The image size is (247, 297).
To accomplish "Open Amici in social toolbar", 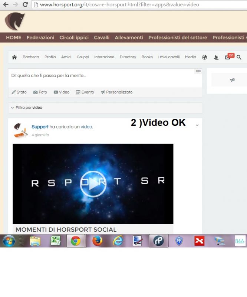I will (x=66, y=57).
